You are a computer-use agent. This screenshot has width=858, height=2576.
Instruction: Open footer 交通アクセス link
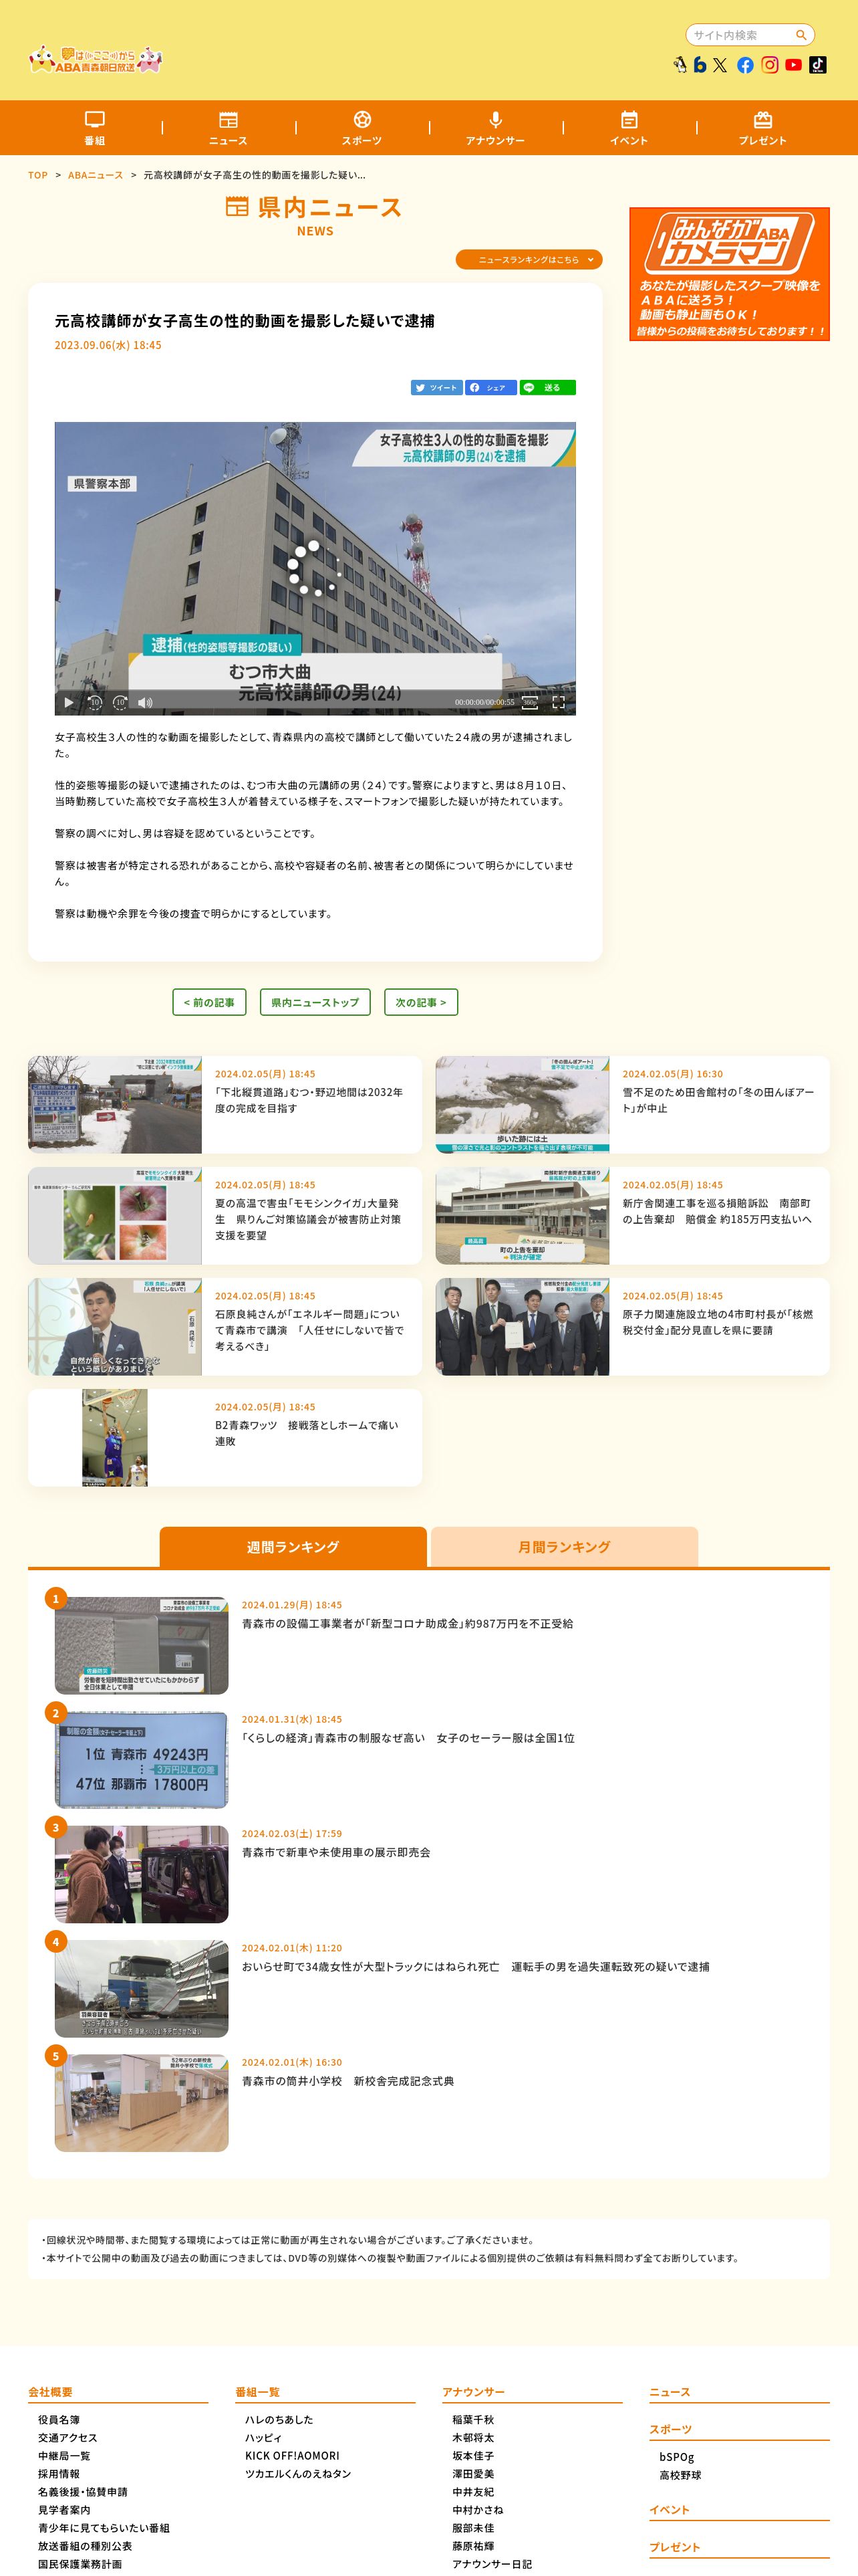(68, 2437)
